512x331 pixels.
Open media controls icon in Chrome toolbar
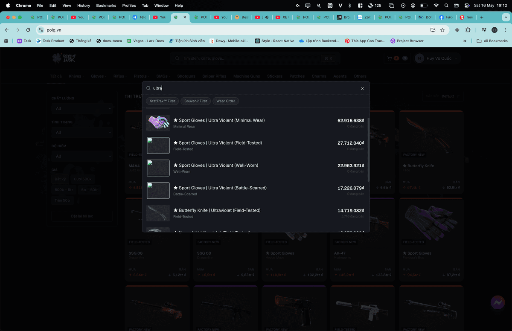pos(483,30)
